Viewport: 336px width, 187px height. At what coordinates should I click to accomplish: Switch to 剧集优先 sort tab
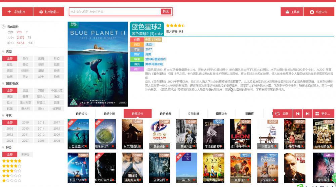pos(221,113)
